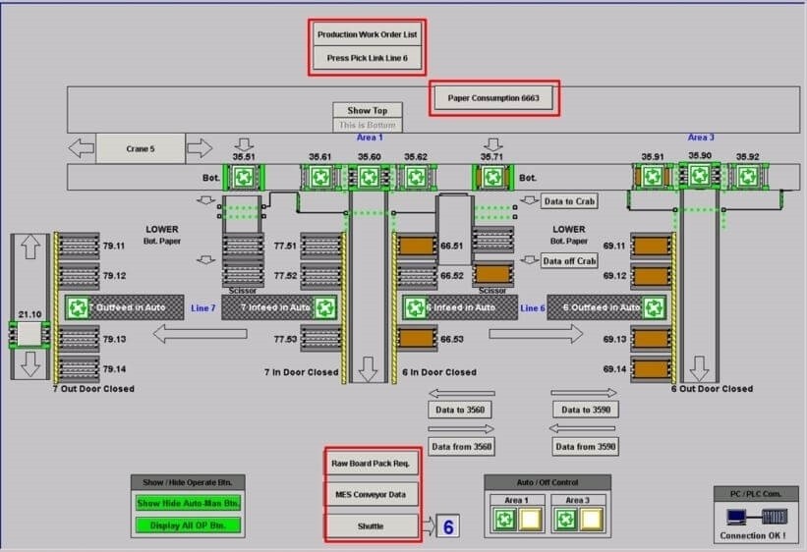Click the Paper Consumption 6663 button

[x=493, y=98]
